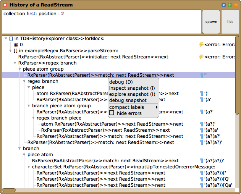Click the blue window menu arrow icon

224,5
